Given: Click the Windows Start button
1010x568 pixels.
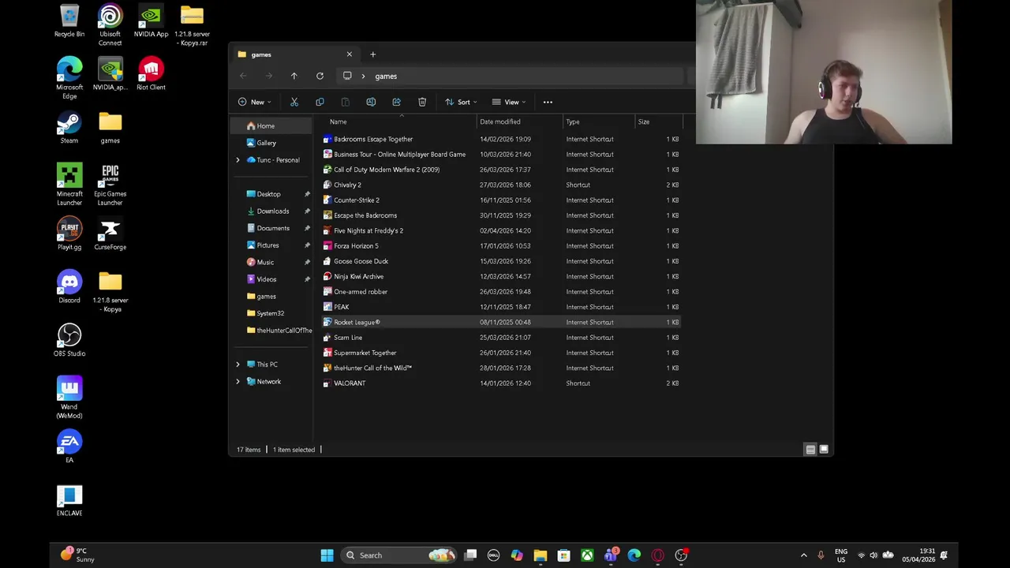Looking at the screenshot, I should [327, 555].
